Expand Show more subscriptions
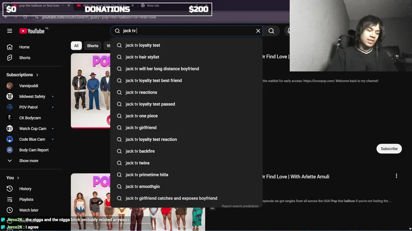The image size is (412, 231). tap(29, 161)
